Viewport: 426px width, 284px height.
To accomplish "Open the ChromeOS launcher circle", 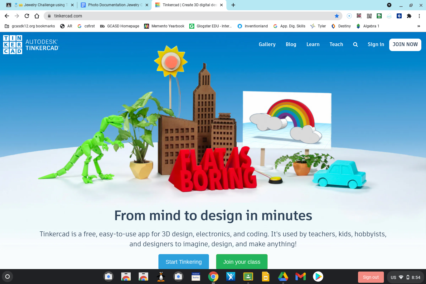I will [x=7, y=277].
